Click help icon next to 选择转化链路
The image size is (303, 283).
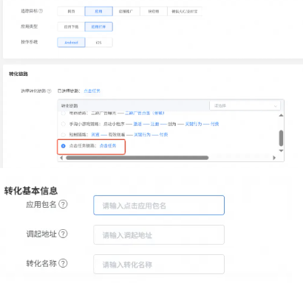[x=49, y=91]
